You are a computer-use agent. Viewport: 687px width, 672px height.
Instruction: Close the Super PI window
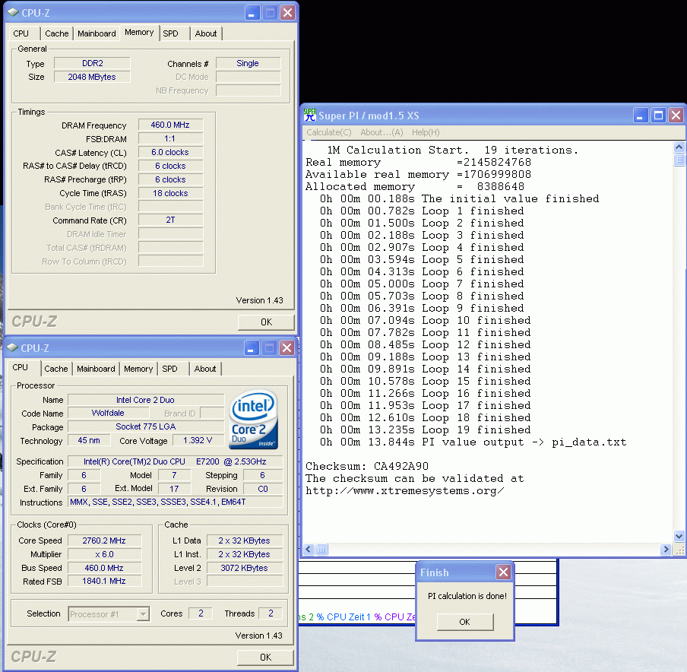676,116
